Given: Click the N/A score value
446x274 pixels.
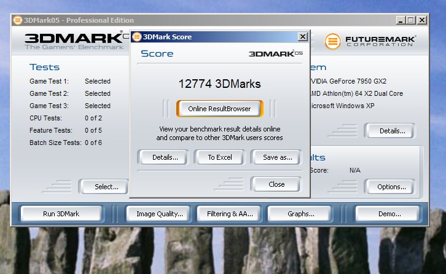Looking at the screenshot, I should pyautogui.click(x=354, y=170).
